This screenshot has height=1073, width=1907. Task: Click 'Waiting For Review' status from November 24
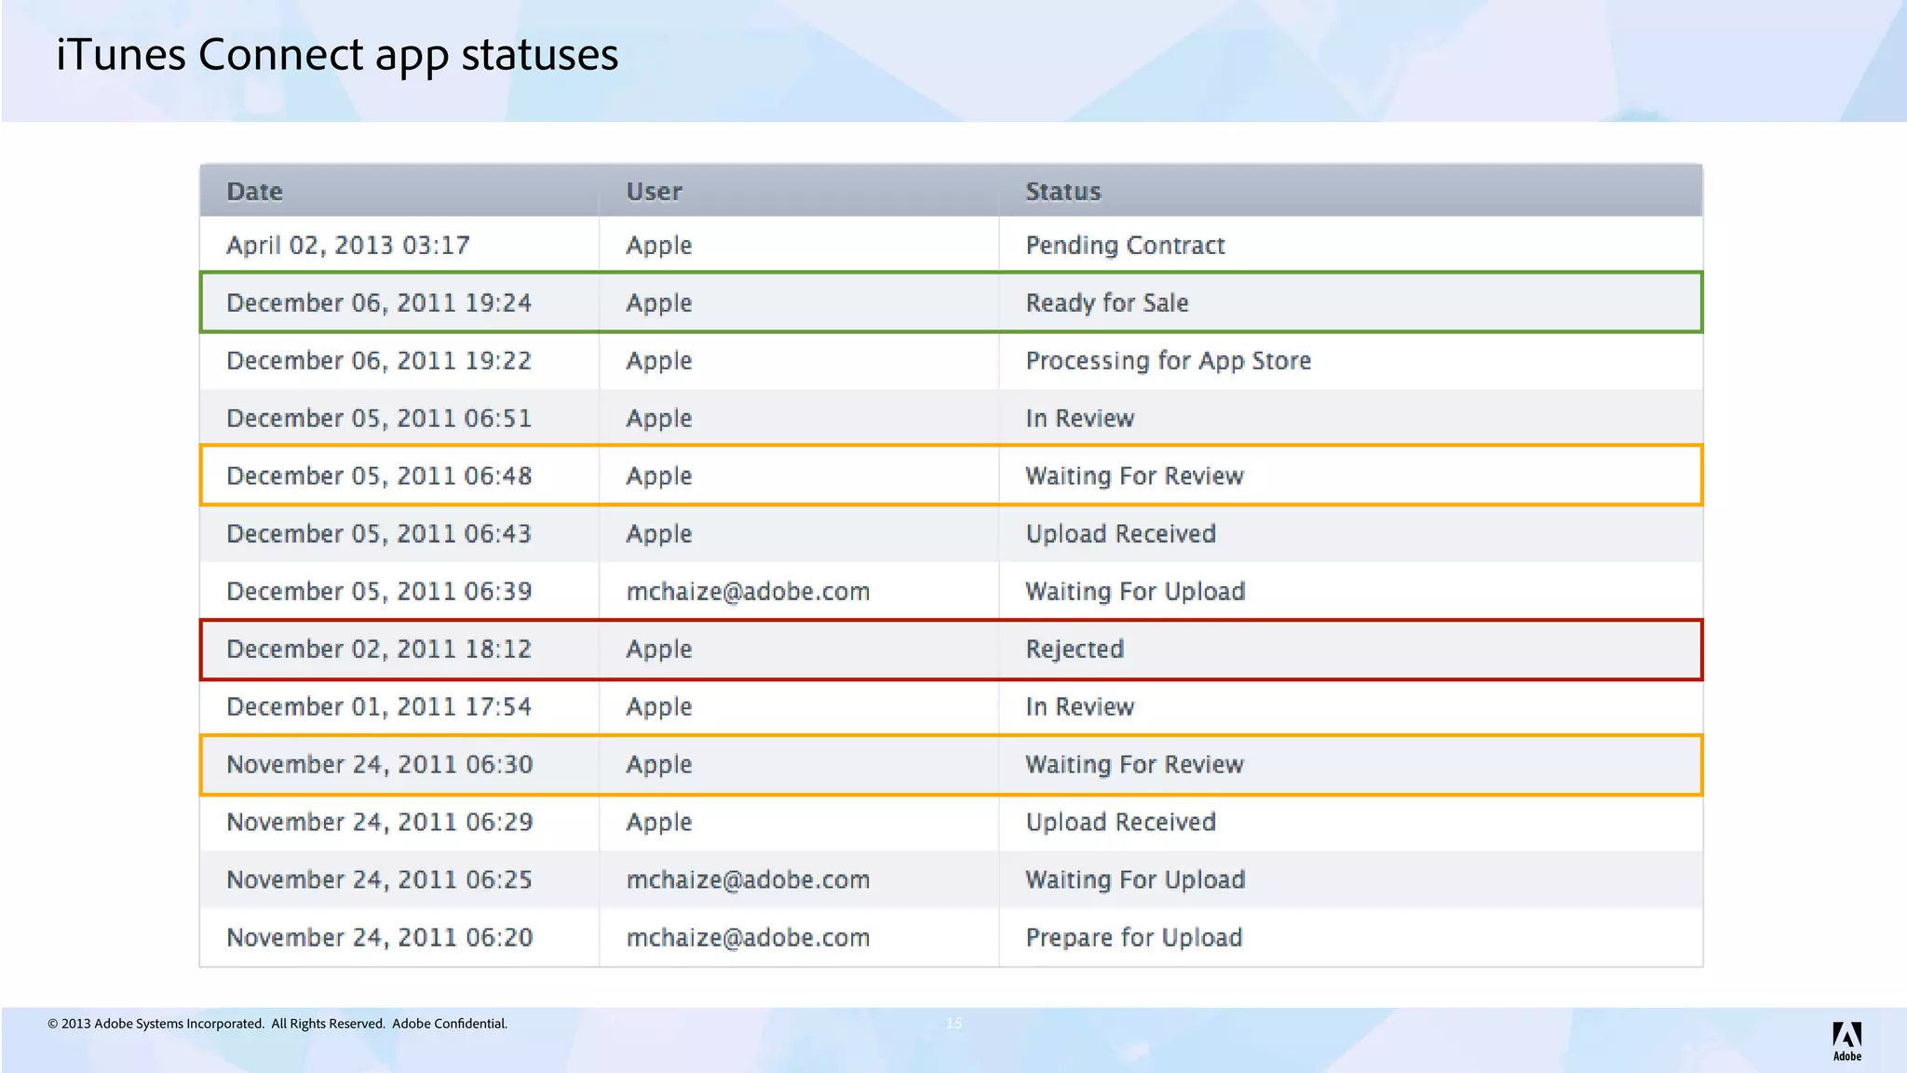[x=1134, y=765]
